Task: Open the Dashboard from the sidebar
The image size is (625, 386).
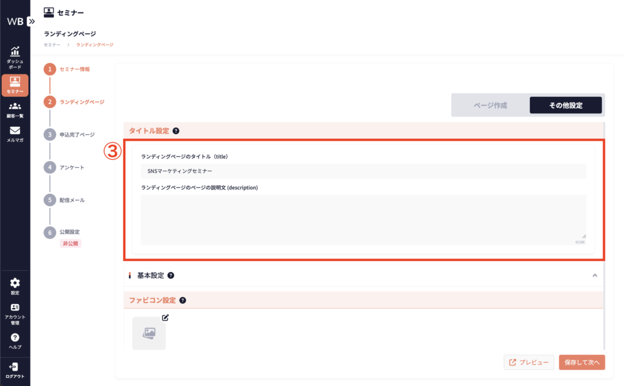Action: pos(15,57)
